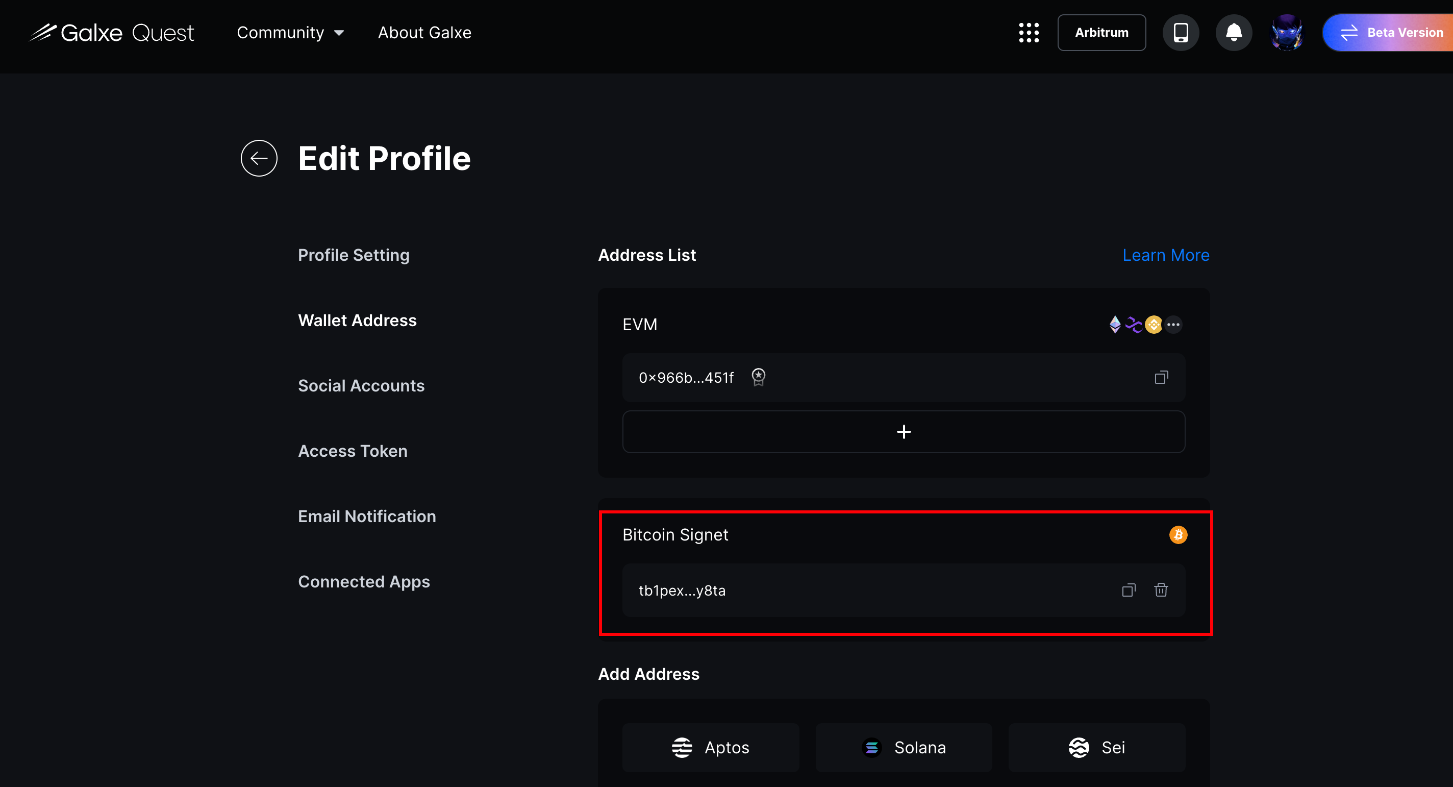The width and height of the screenshot is (1453, 787).
Task: Click the plus button to add EVM address
Action: point(903,432)
